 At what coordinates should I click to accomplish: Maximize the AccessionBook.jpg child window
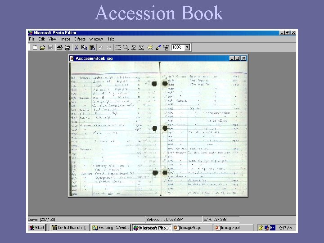[238, 58]
